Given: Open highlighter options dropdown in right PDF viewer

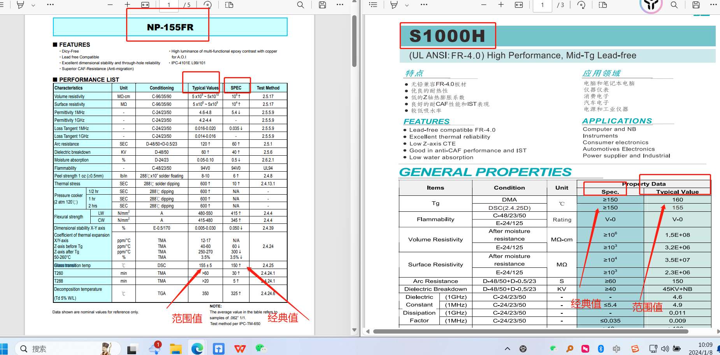Looking at the screenshot, I should 407,5.
